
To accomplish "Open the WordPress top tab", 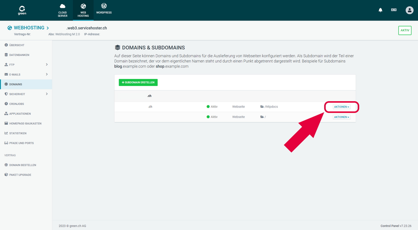I will [x=104, y=9].
